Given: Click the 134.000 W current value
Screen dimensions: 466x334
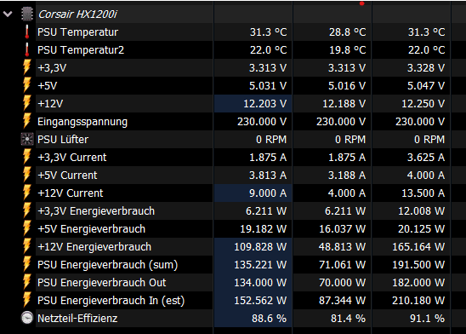Looking at the screenshot, I should pos(260,283).
